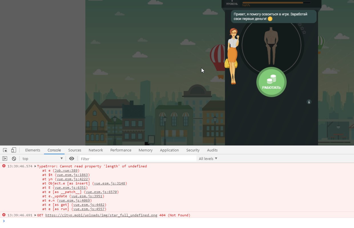354x228 pixels.
Task: Open the Audits tab
Action: [212, 150]
